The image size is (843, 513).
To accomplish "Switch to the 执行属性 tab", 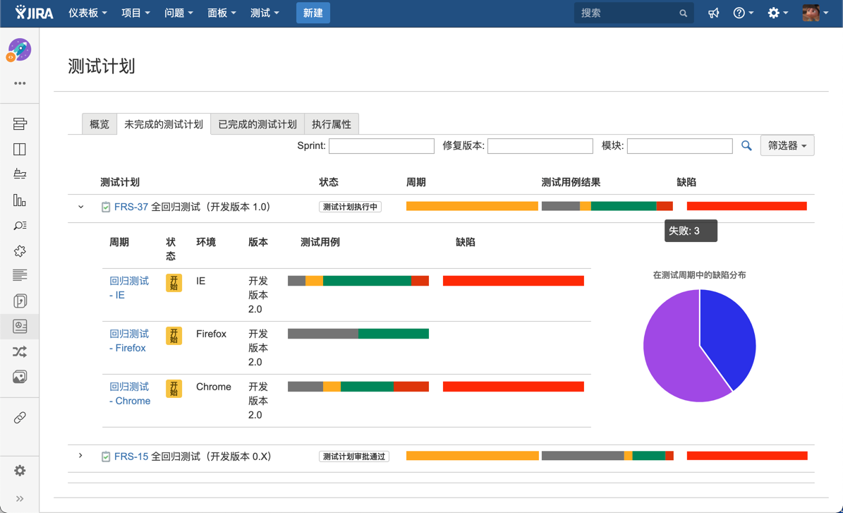I will (x=332, y=124).
